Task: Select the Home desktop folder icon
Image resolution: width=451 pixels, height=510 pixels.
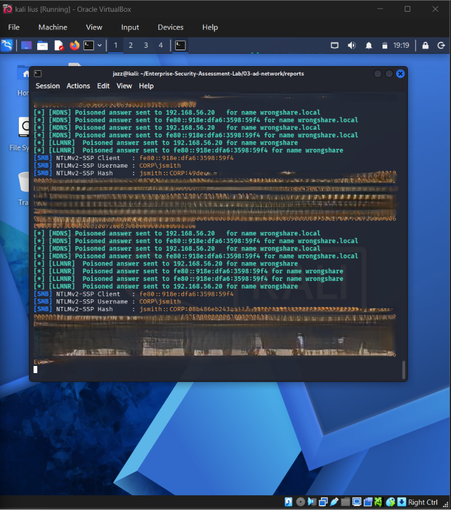Action: click(x=24, y=80)
